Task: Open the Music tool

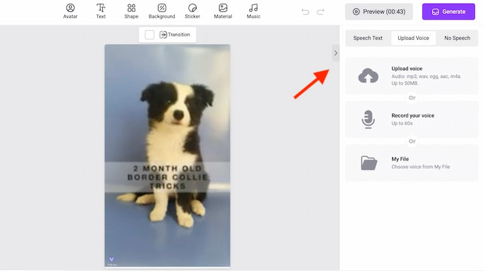Action: click(x=253, y=11)
